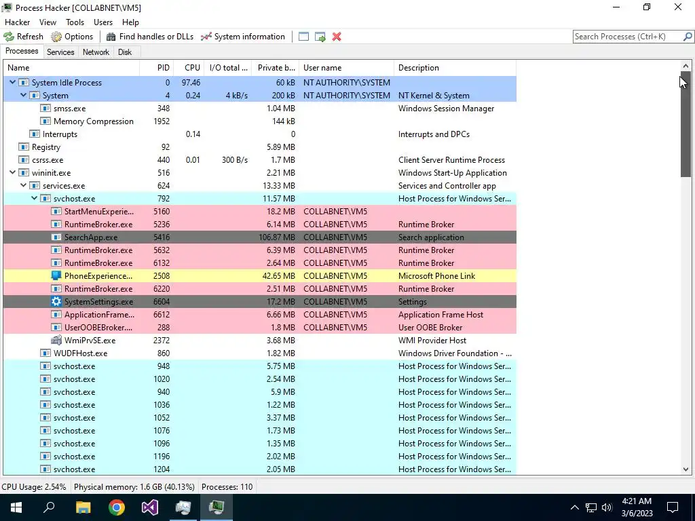Open taskbar search magnifier

[x=49, y=507]
